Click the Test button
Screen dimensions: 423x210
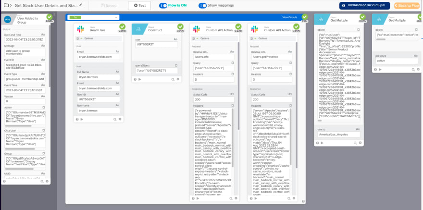coord(139,5)
